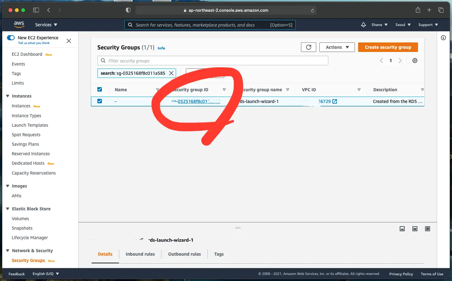Viewport: 452px width, 281px height.
Task: Sort by the Security group ID column
Action: pyautogui.click(x=224, y=90)
